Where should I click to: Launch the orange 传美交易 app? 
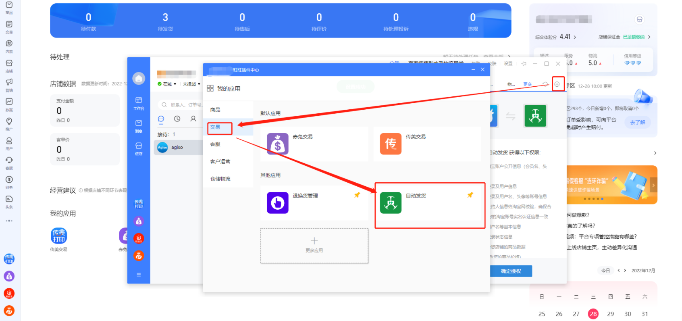point(391,144)
